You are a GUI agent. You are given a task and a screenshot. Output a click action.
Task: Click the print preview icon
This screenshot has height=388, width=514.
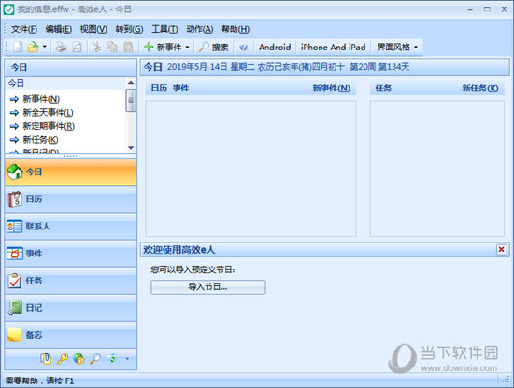77,48
